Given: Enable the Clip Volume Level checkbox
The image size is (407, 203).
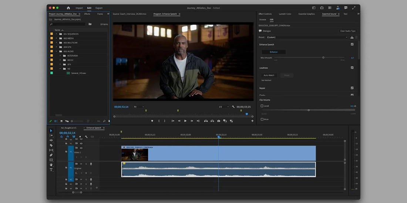Looking at the screenshot, I should pyautogui.click(x=262, y=106).
